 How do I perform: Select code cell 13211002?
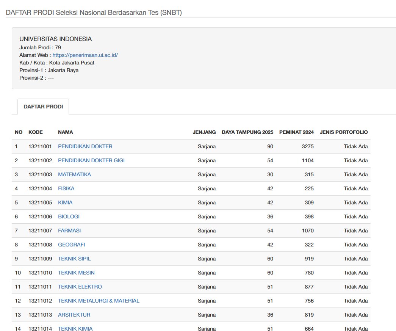click(40, 160)
